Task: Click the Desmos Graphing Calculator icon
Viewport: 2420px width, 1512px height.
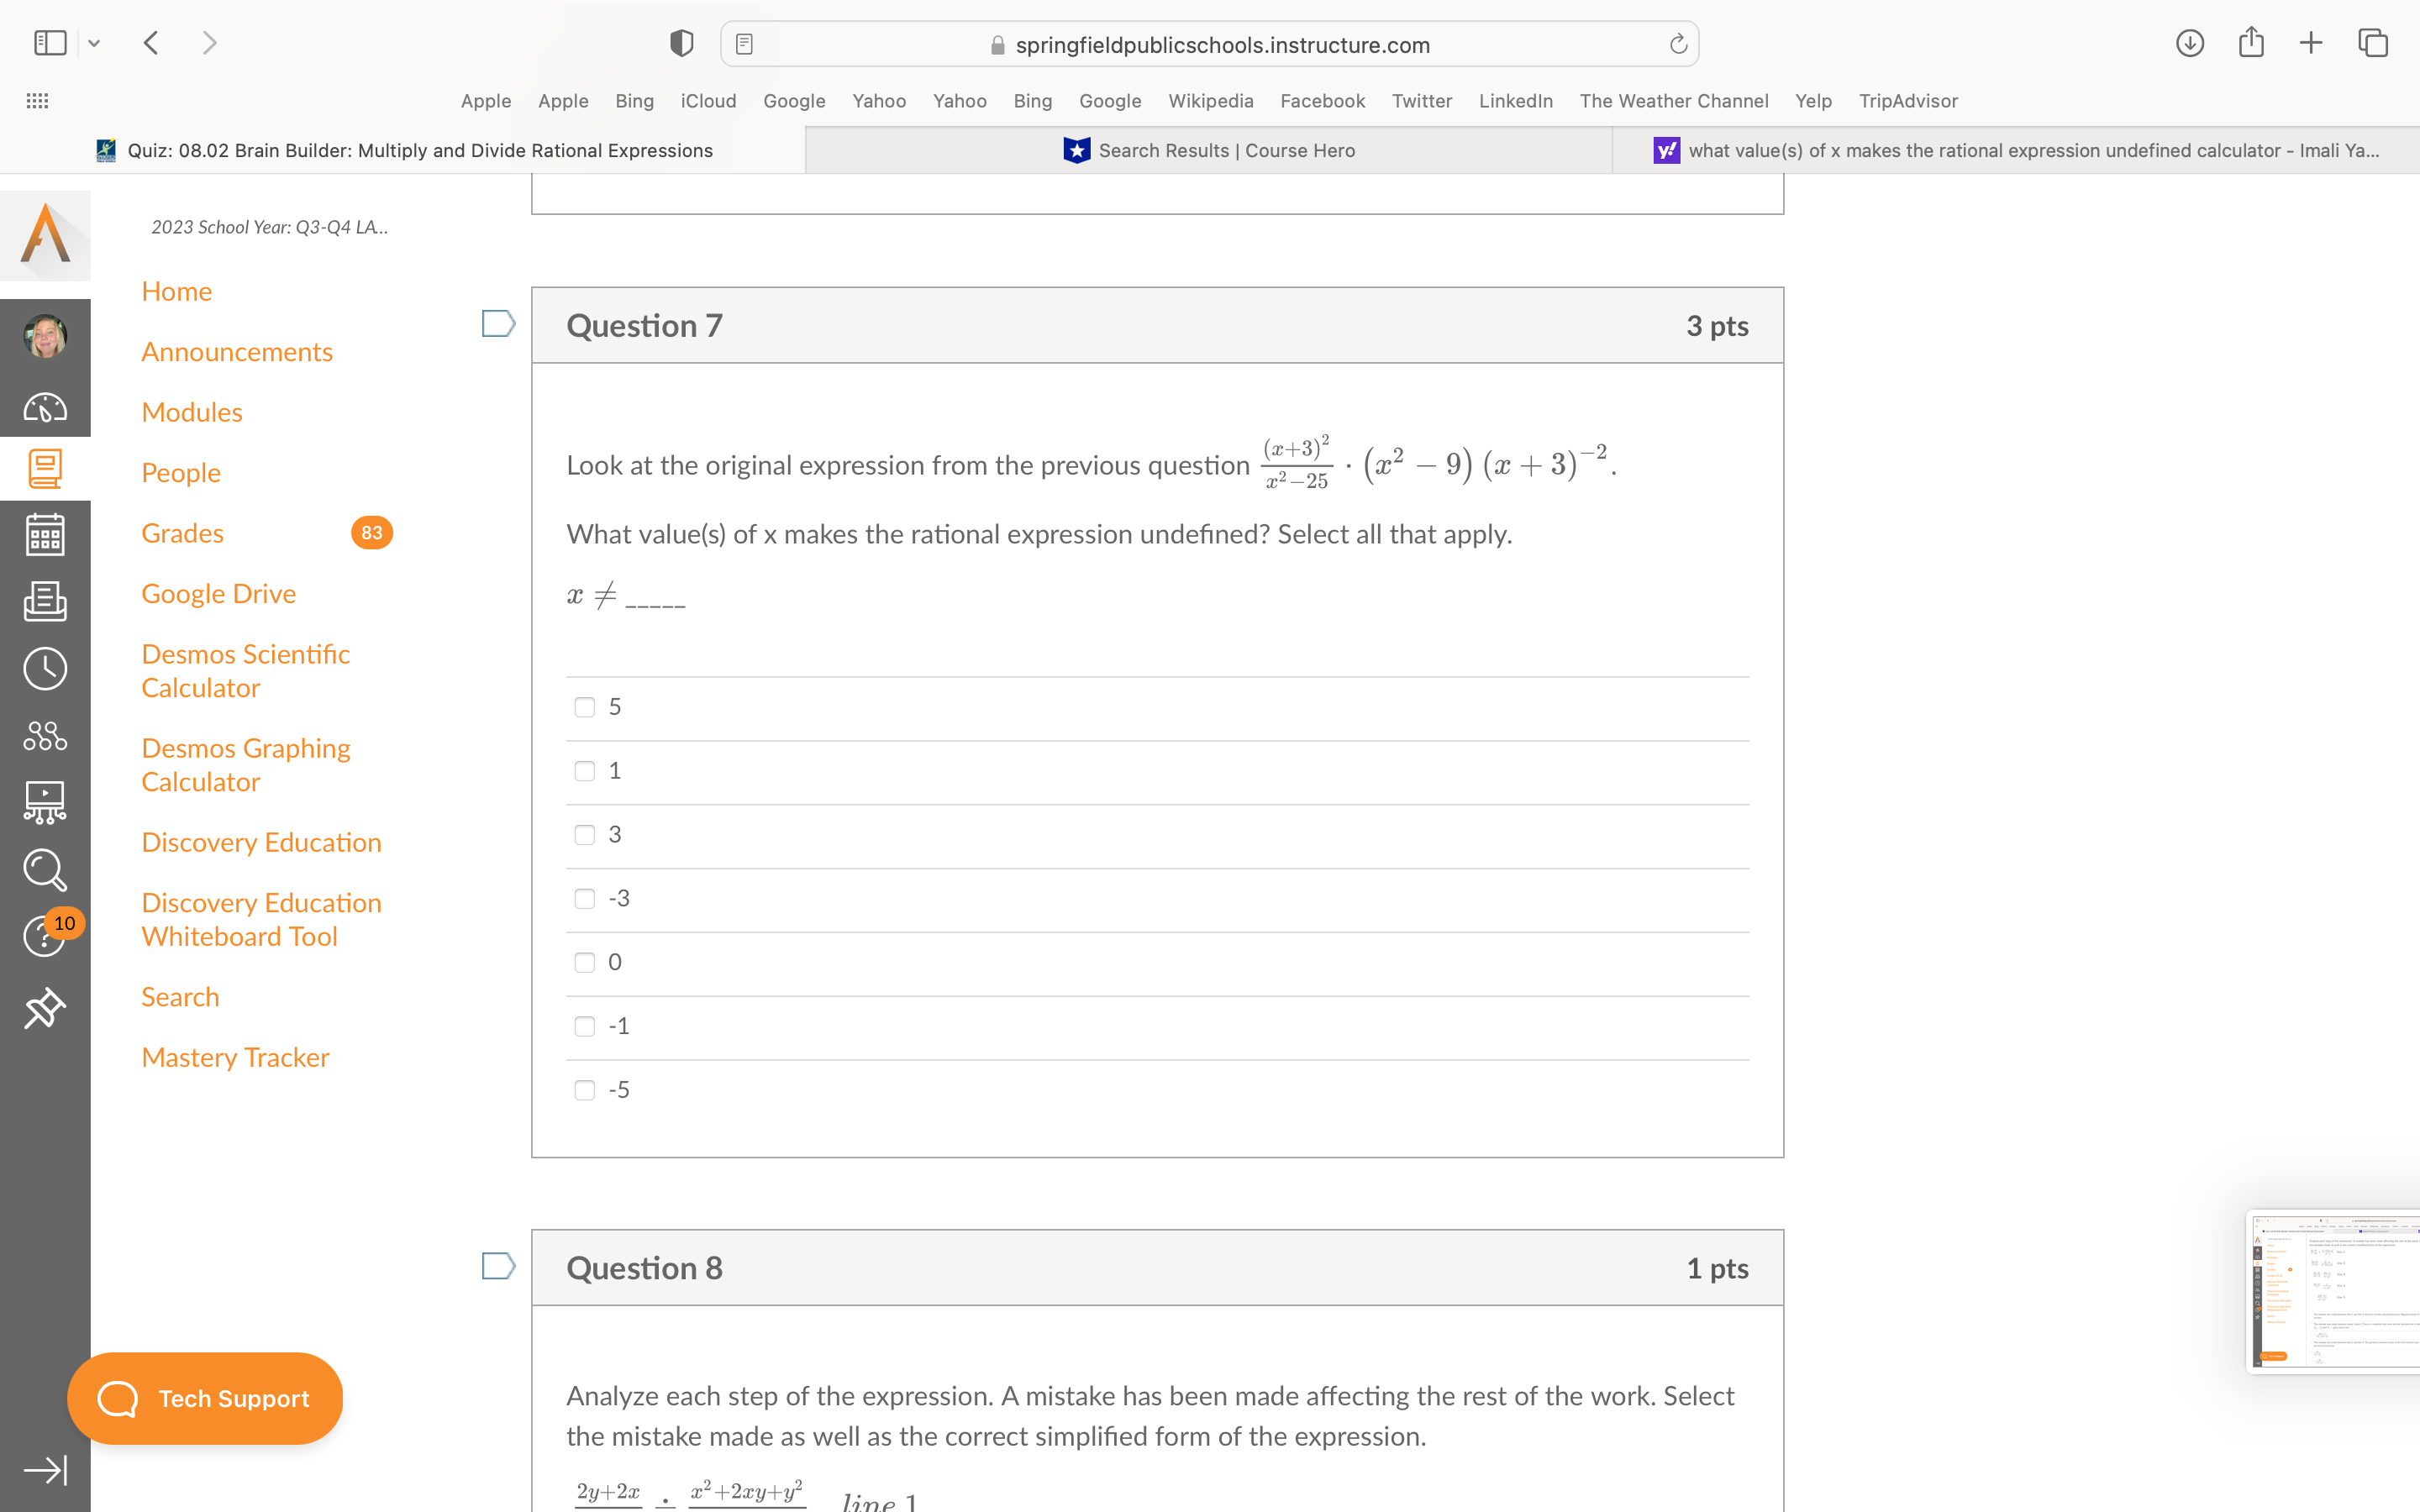Action: click(x=244, y=764)
